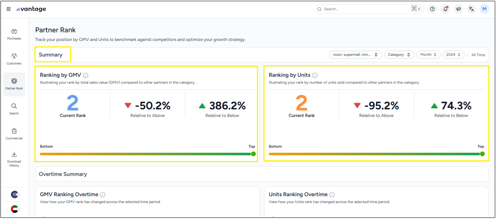496x219 pixels.
Task: Open the Month period dropdown
Action: coord(428,55)
